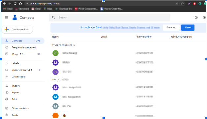Viewport: 207px width, 119px height.
Task: Open the first bookmarks bar item
Action: [8, 9]
